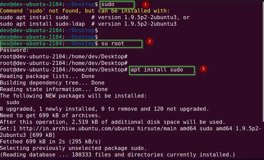Click the "Reading package lists... Done" line
Viewport: 264px width, 160px height.
click(47, 76)
